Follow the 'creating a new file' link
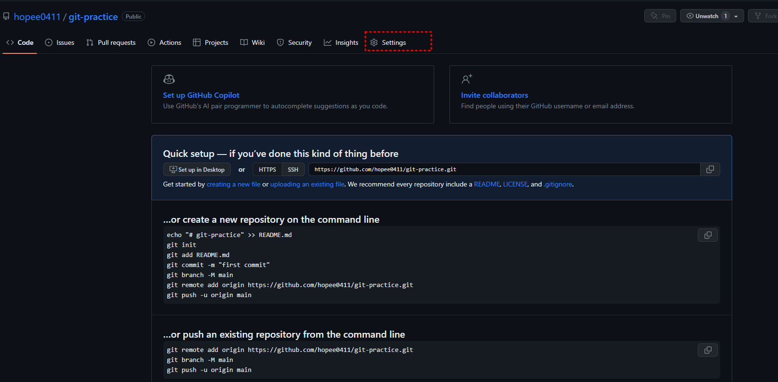Viewport: 778px width, 382px height. pyautogui.click(x=234, y=184)
